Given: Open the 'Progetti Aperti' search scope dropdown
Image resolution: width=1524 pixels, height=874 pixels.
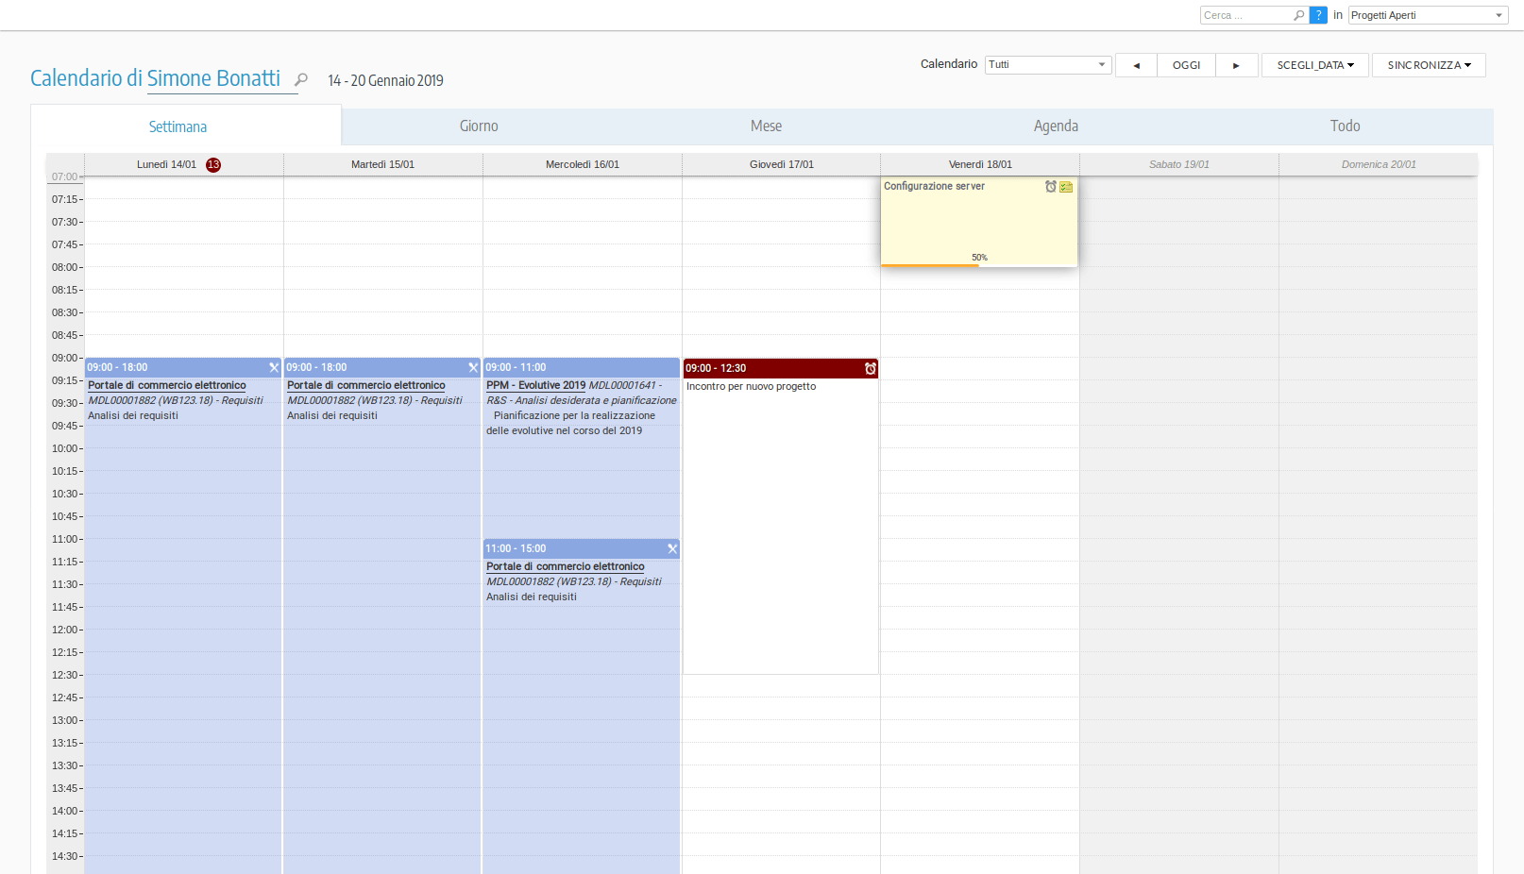Looking at the screenshot, I should tap(1427, 15).
